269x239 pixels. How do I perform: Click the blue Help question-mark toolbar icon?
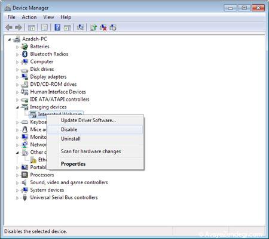57,27
